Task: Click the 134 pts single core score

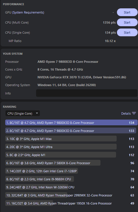Action: pyautogui.click(x=110, y=33)
